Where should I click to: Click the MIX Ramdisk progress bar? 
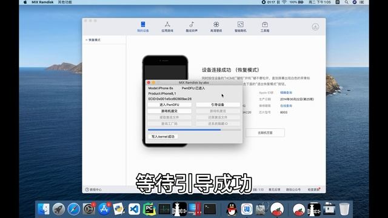[194, 130]
